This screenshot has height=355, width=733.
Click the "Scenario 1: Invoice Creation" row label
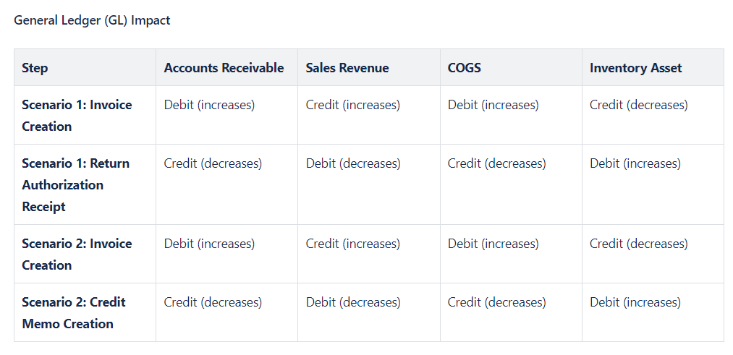tap(77, 116)
